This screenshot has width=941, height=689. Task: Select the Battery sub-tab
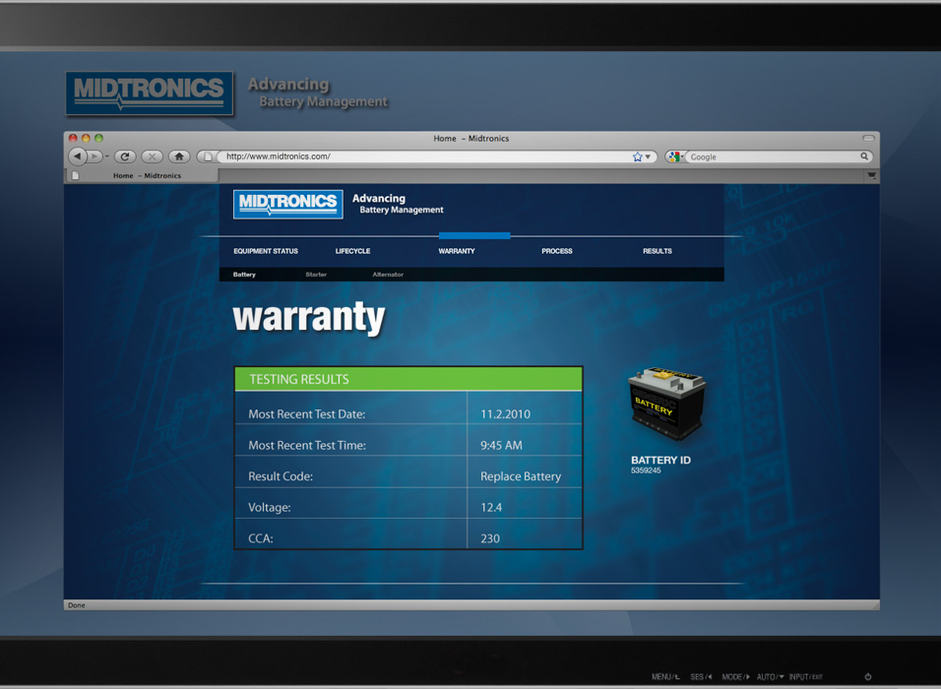click(x=244, y=275)
